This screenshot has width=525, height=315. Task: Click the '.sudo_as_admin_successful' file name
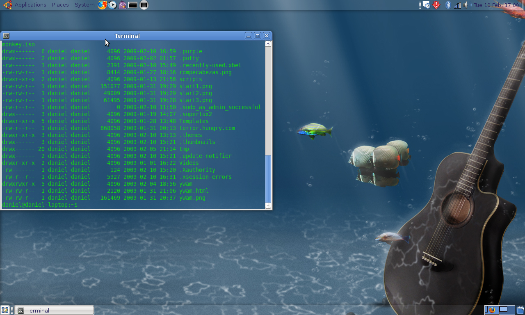pyautogui.click(x=220, y=107)
